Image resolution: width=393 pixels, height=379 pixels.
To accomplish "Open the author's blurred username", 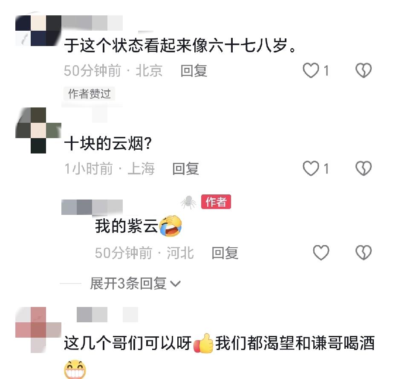I will click(x=92, y=207).
